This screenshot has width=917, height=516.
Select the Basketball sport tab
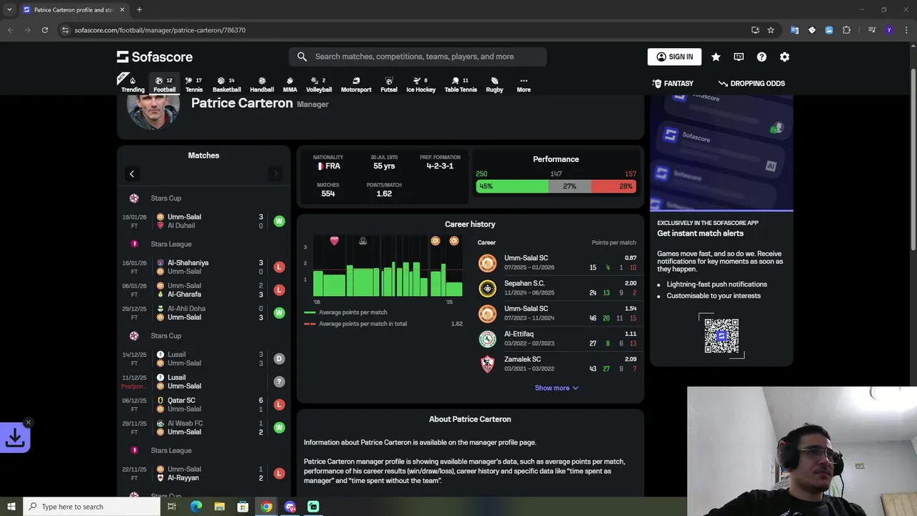pyautogui.click(x=226, y=84)
